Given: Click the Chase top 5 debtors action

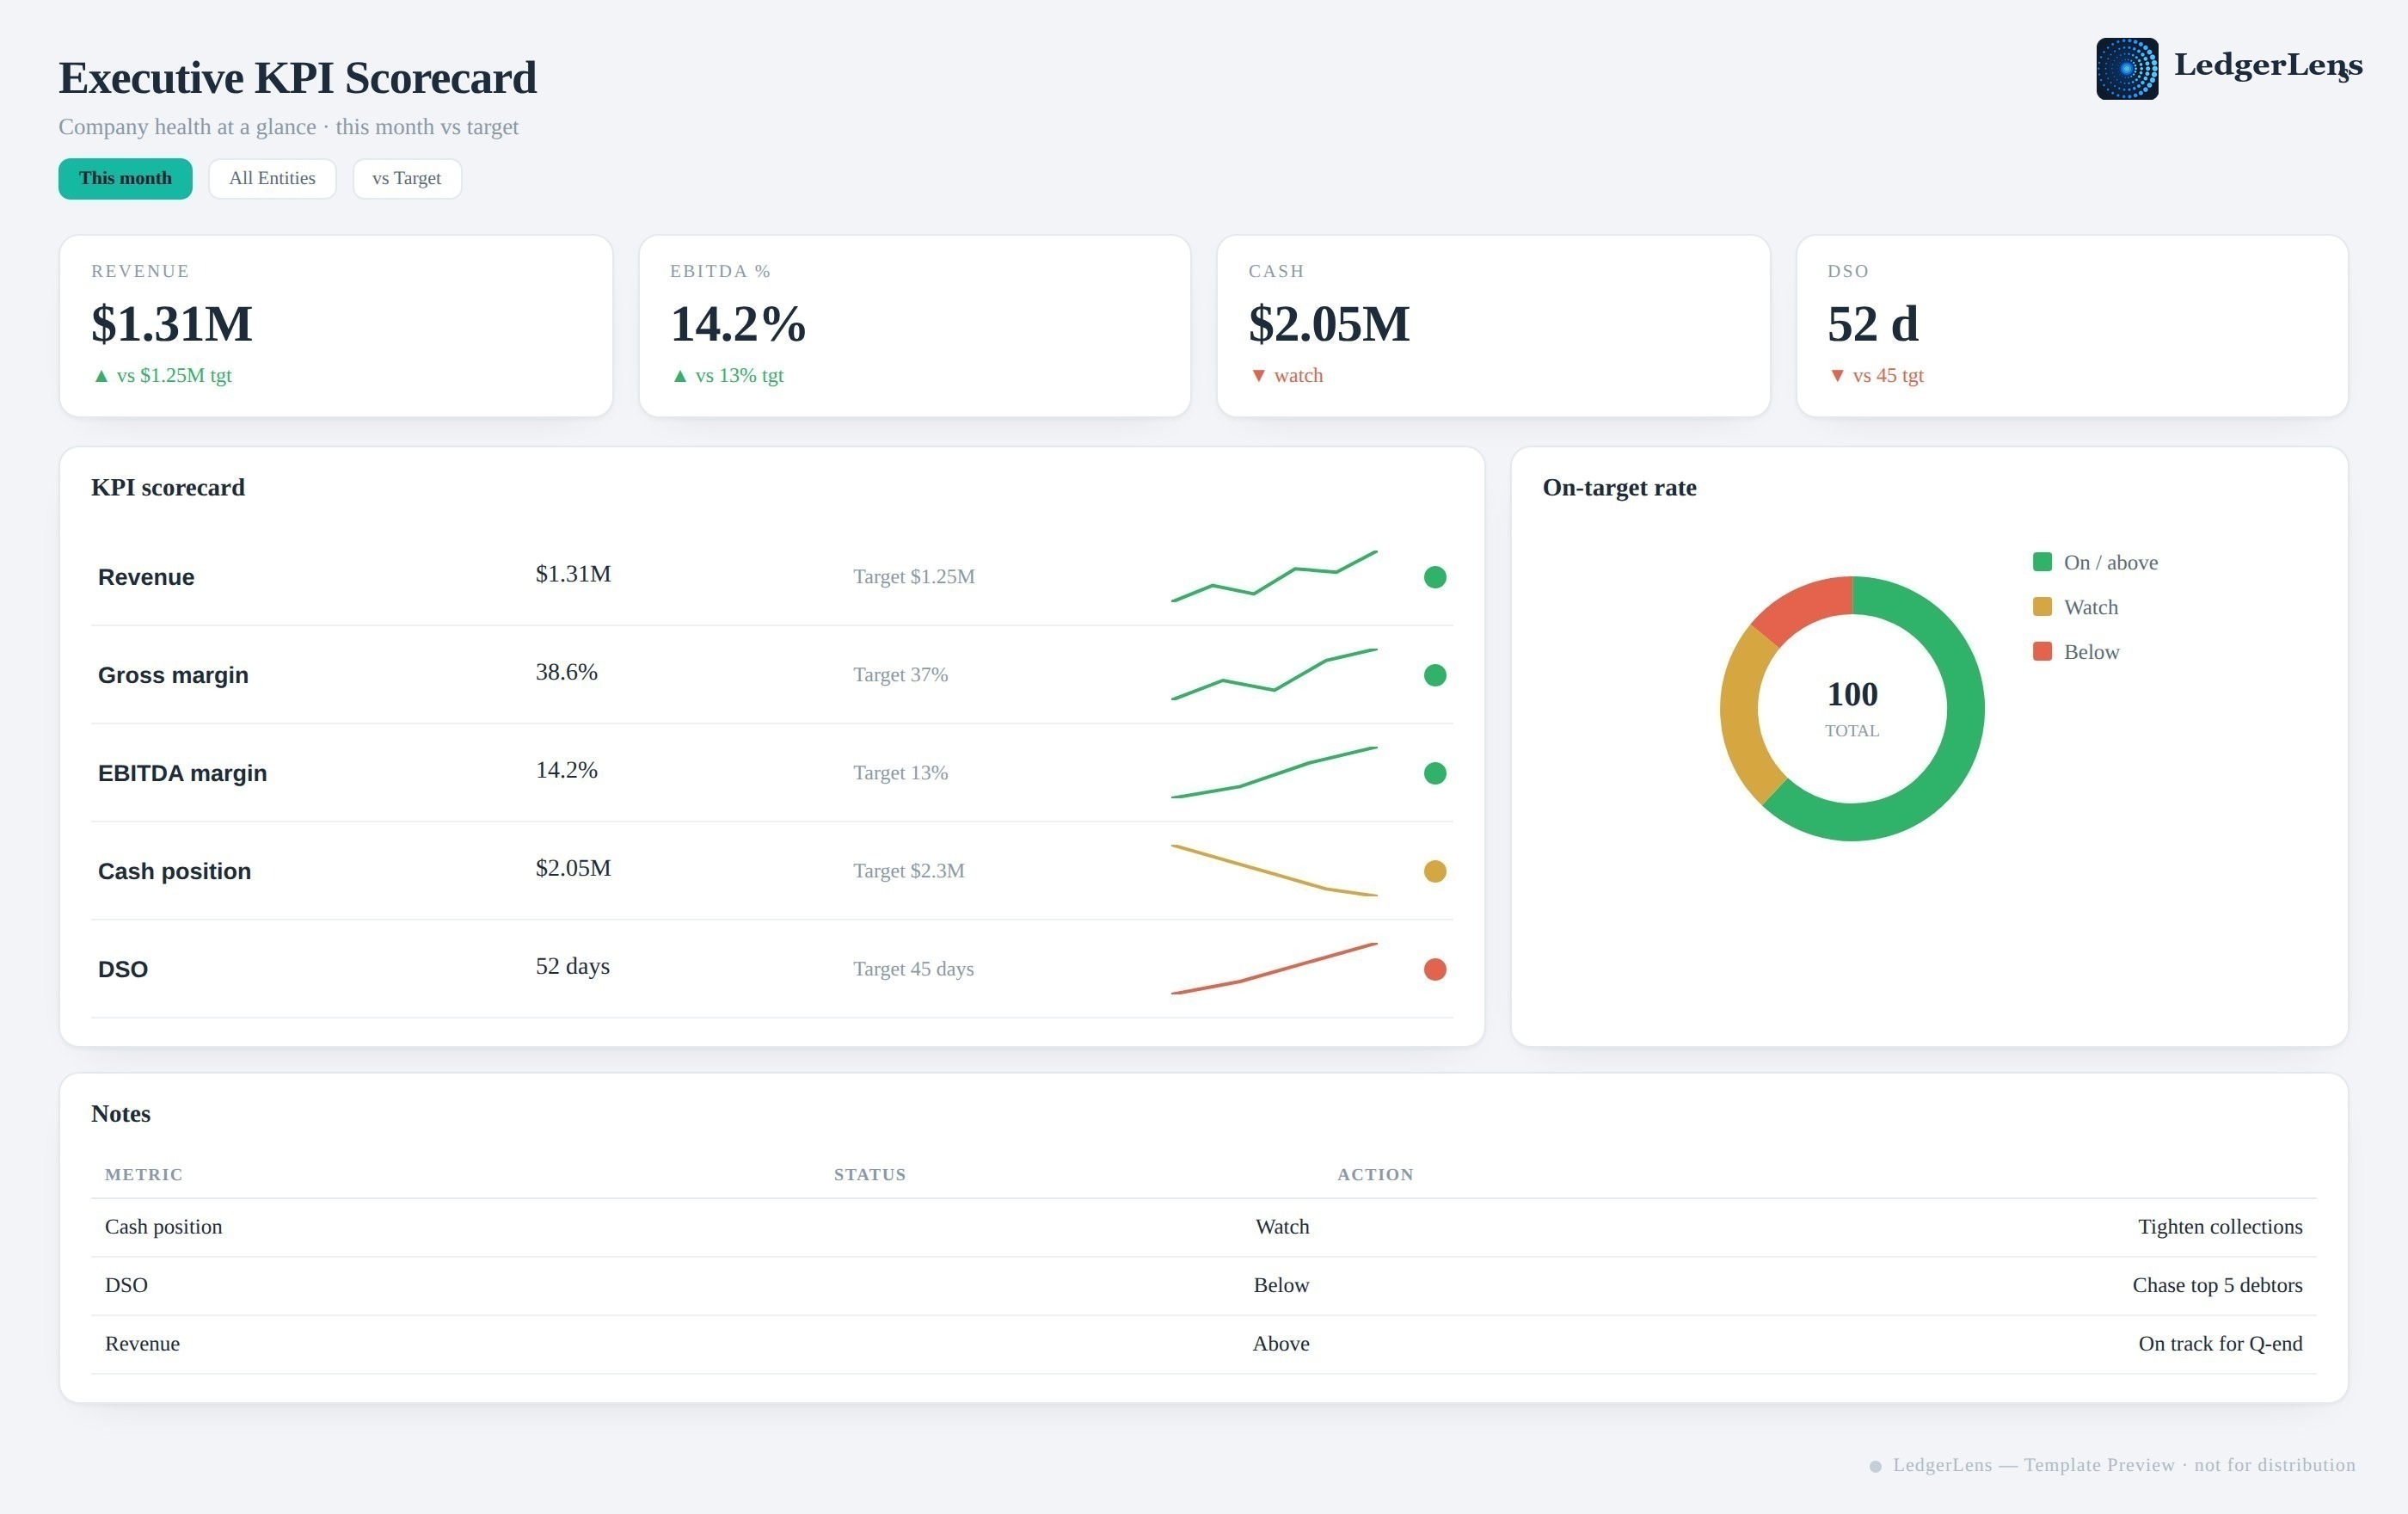Looking at the screenshot, I should coord(2217,1285).
